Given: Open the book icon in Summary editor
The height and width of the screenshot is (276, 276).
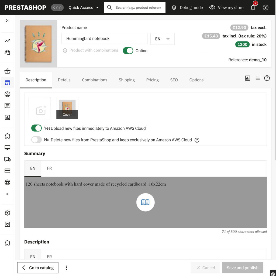Looking at the screenshot, I should [145, 202].
